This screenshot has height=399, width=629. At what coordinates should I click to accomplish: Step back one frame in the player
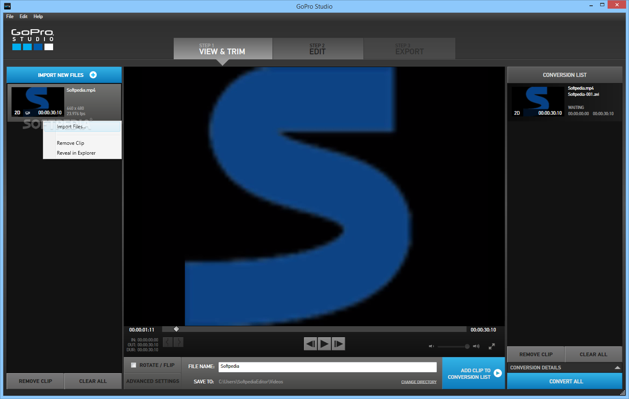point(310,343)
